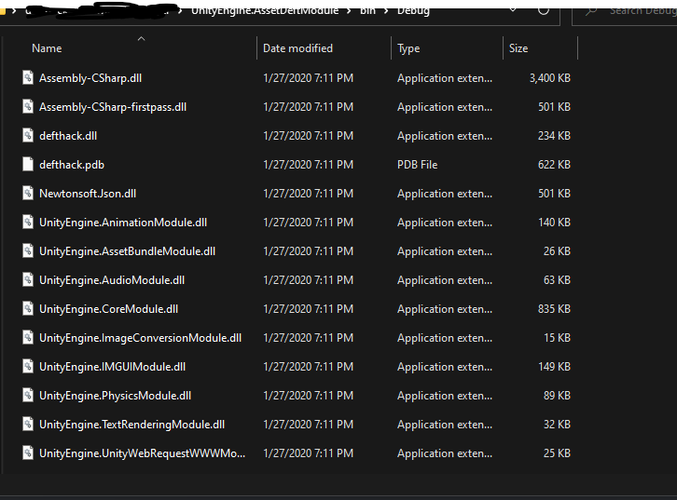
Task: Click the PDB File type cell
Action: tap(417, 165)
